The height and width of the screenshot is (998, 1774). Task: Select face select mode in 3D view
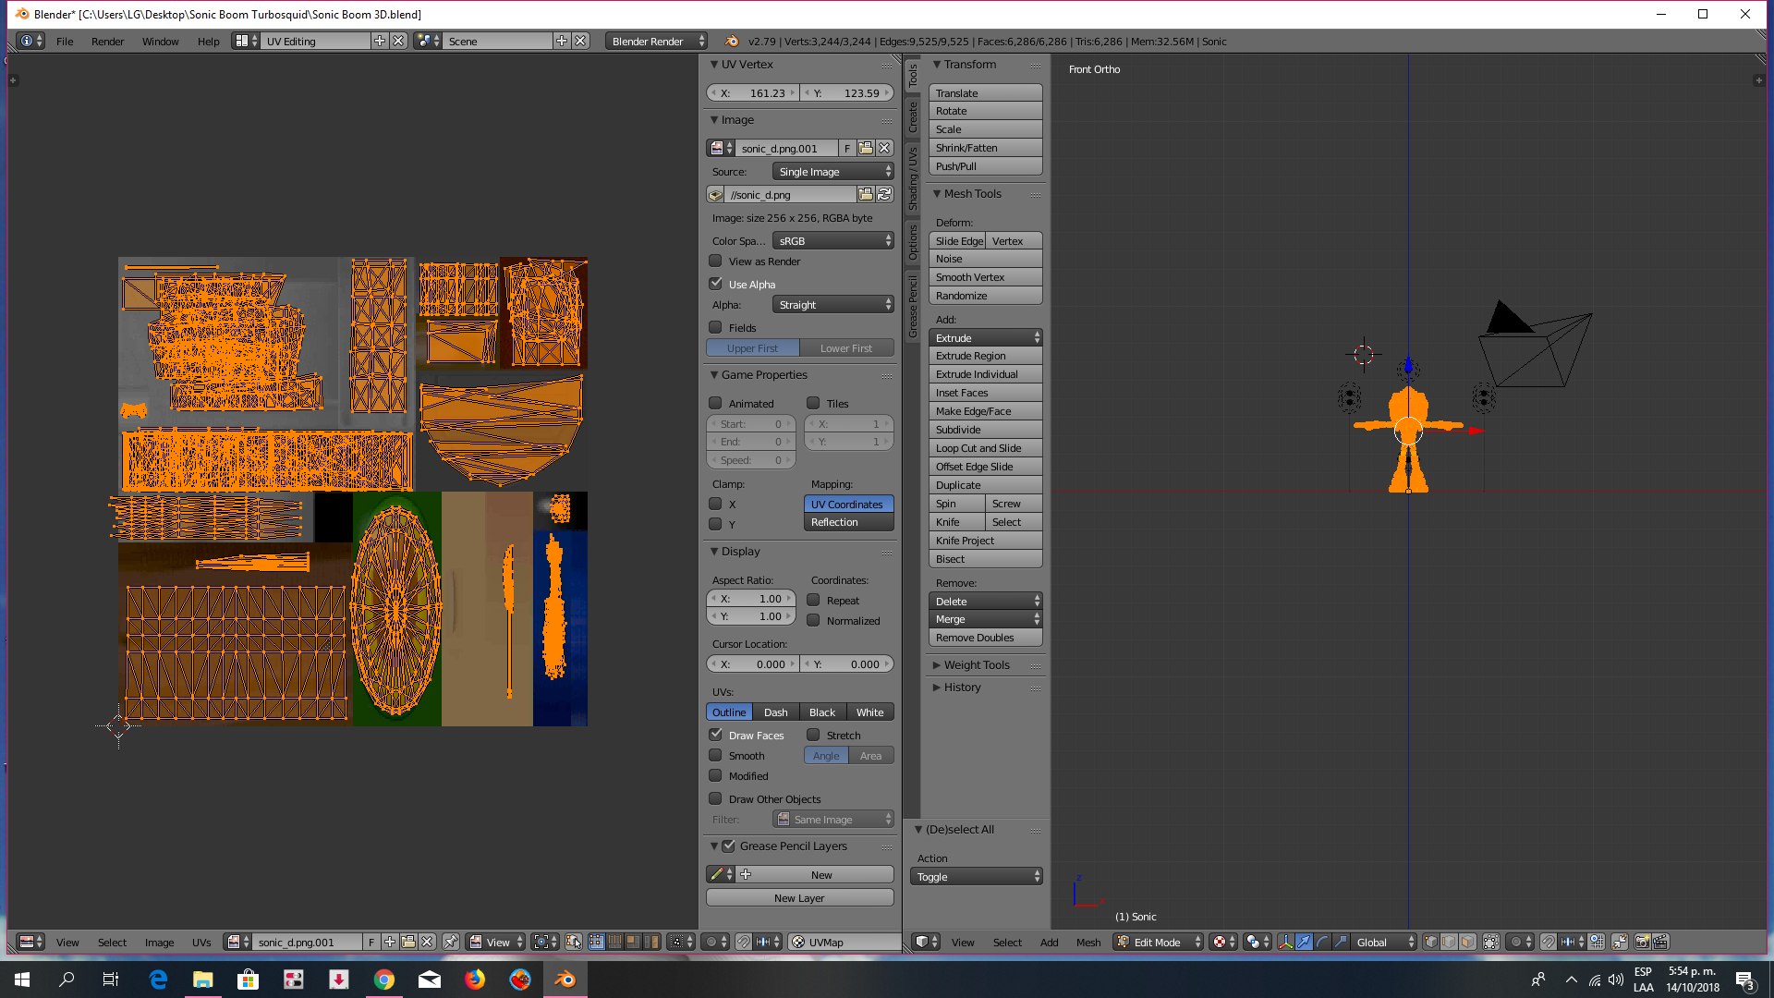(x=1467, y=942)
